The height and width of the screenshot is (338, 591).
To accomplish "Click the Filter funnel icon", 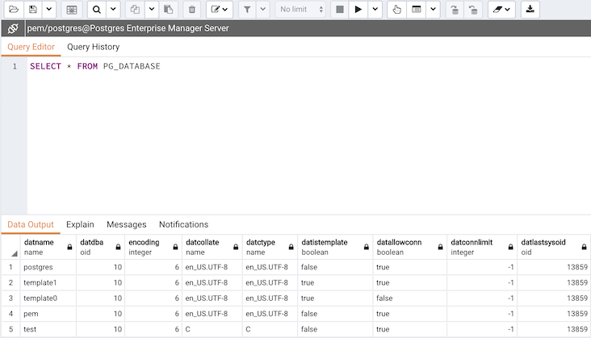I will pyautogui.click(x=247, y=10).
